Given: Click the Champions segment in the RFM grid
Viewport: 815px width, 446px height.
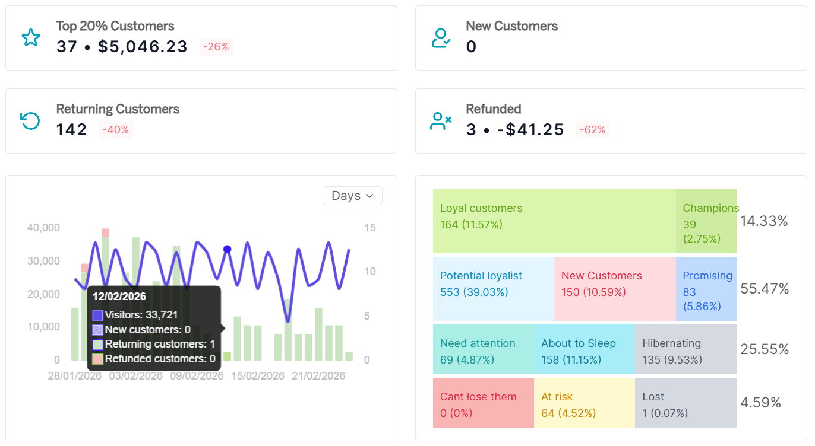Looking at the screenshot, I should [707, 221].
